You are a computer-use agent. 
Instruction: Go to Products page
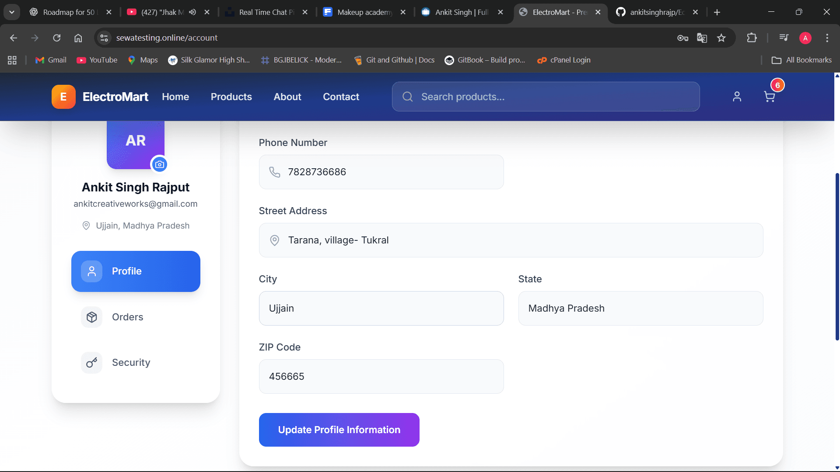[231, 97]
